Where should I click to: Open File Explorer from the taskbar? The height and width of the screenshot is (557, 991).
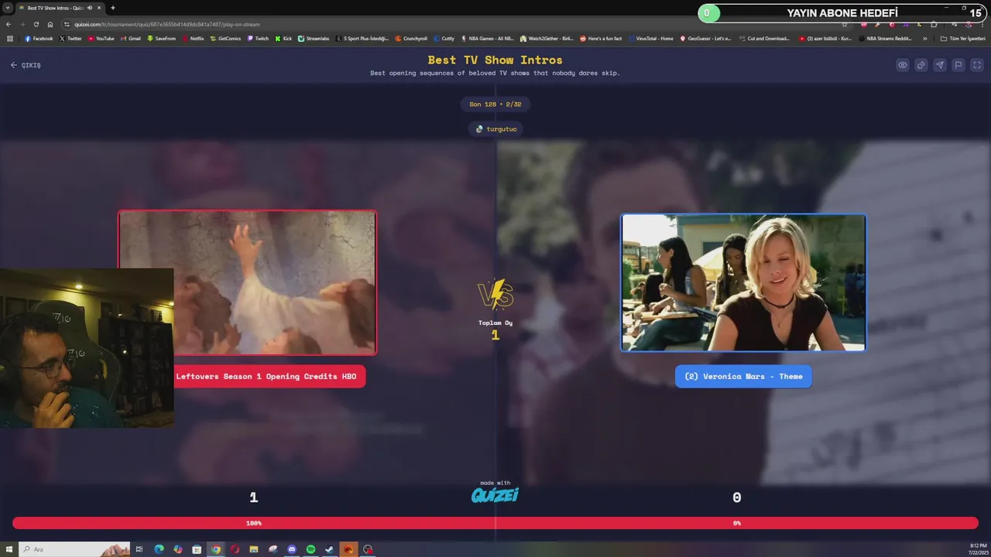(x=254, y=549)
